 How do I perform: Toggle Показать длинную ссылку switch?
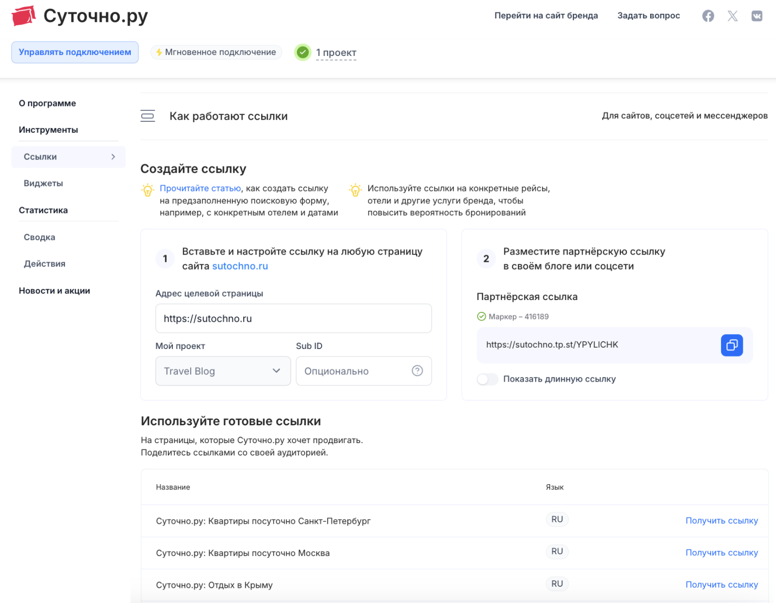487,379
